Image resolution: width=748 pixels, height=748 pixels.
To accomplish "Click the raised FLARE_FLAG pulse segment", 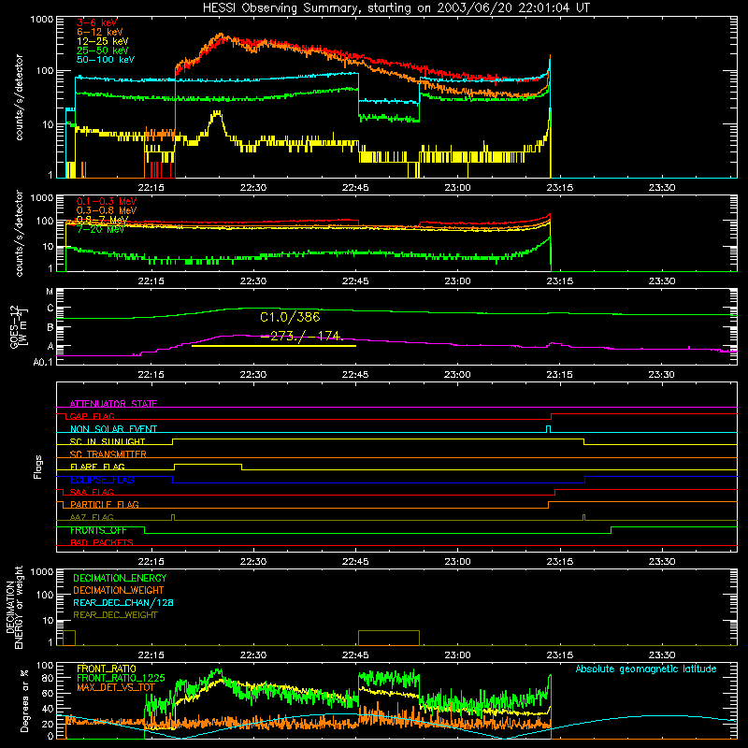I will click(x=208, y=464).
